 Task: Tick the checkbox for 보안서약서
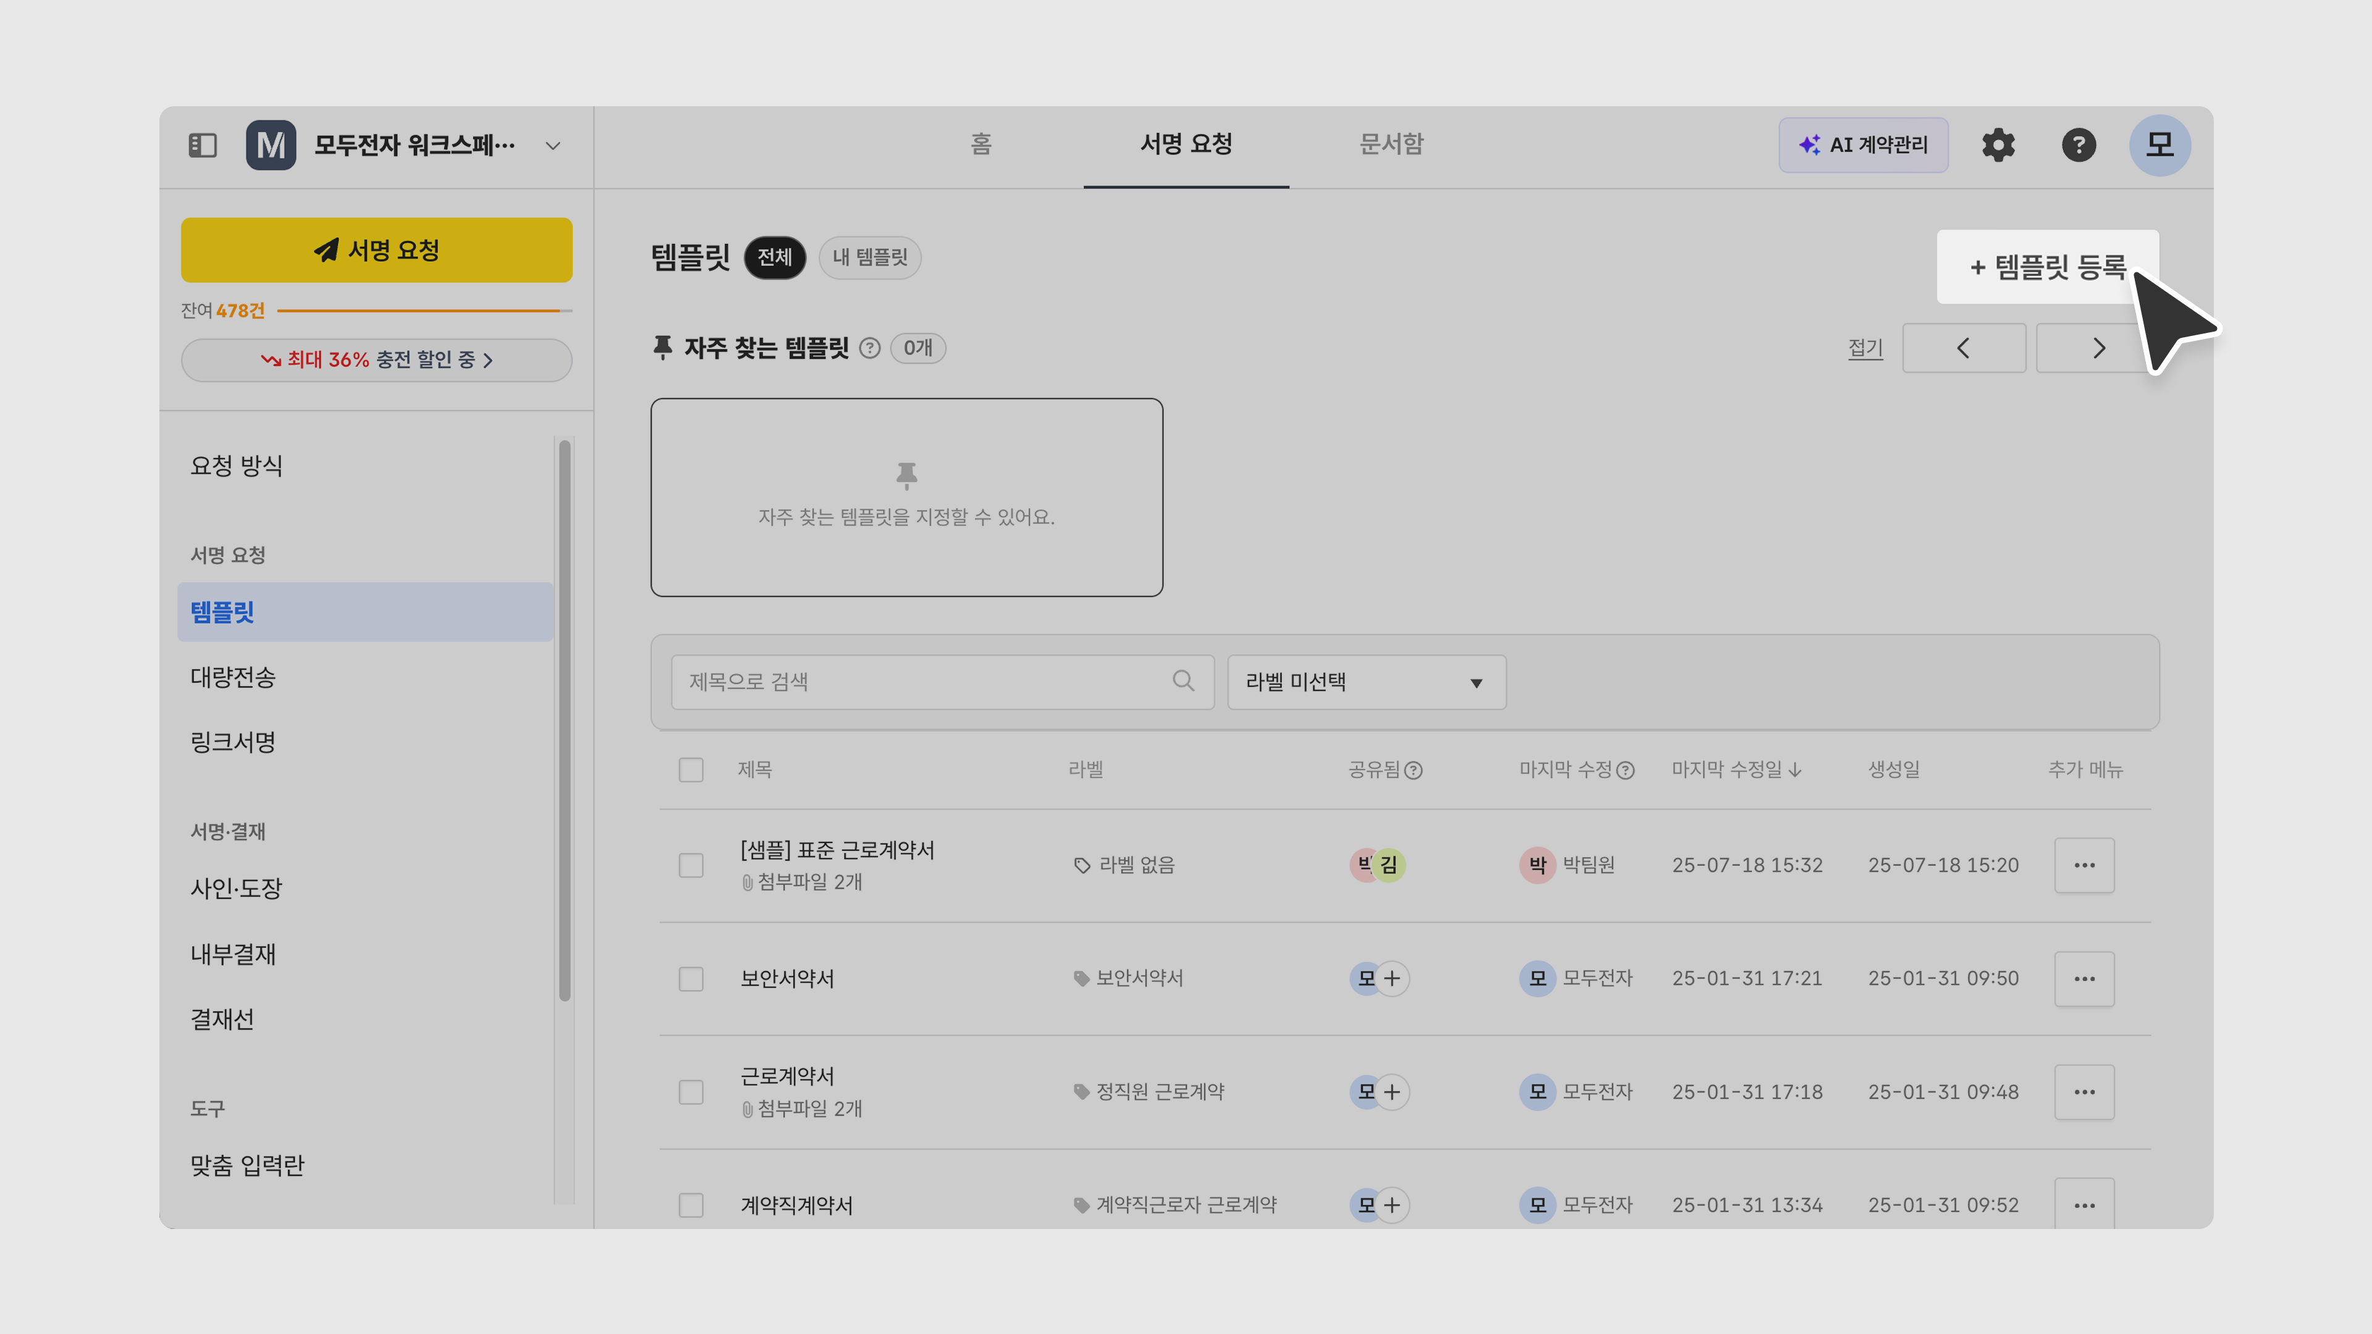[691, 979]
